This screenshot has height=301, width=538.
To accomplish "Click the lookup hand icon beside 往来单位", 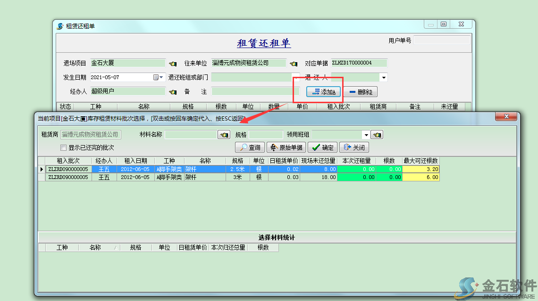I will click(294, 64).
